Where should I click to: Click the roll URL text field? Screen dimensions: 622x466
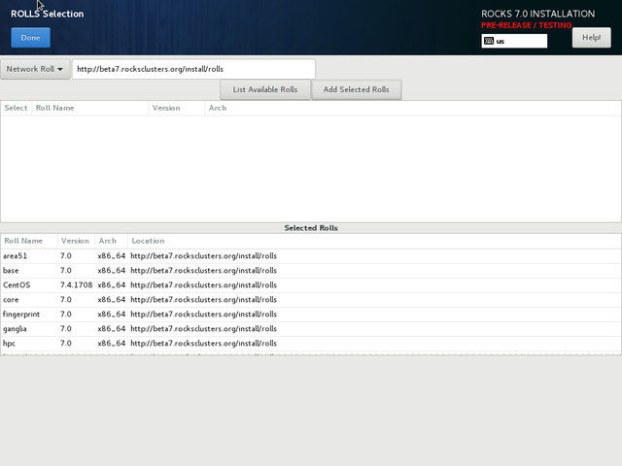click(193, 69)
